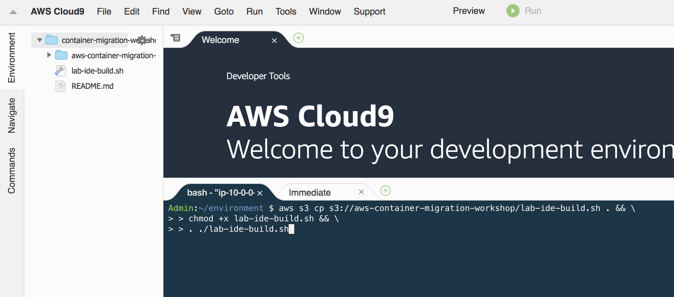This screenshot has width=674, height=297.
Task: Close the bash terminal tab
Action: [260, 193]
